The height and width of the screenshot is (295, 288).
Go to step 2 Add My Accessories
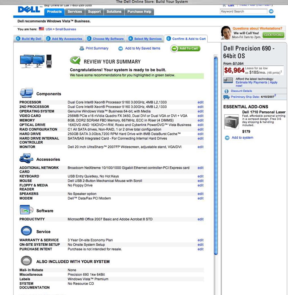tap(64, 39)
